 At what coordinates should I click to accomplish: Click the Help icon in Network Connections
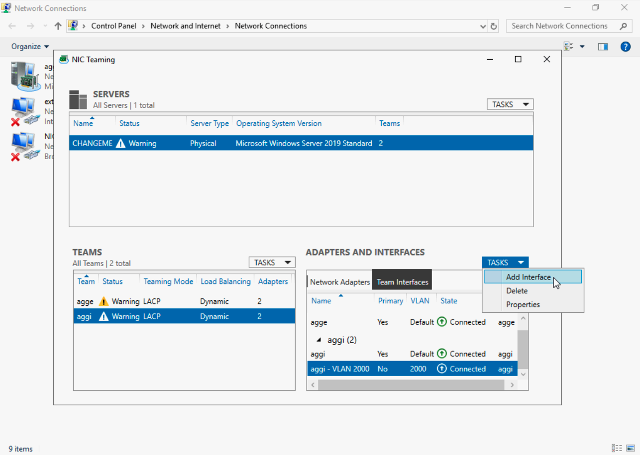pyautogui.click(x=626, y=47)
